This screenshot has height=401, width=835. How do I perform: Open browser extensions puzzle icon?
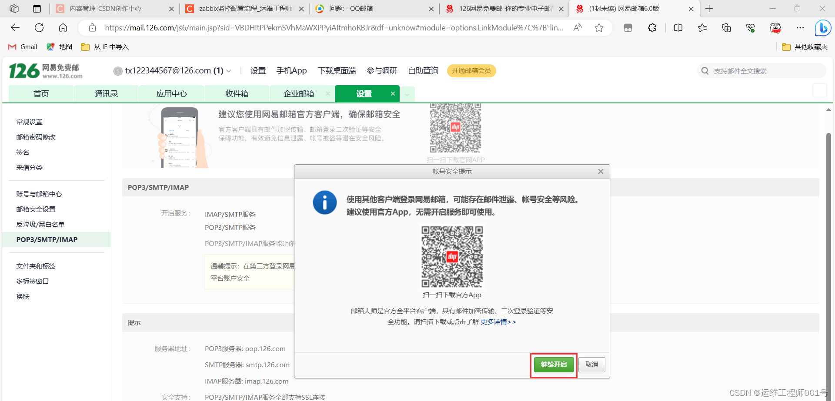652,28
